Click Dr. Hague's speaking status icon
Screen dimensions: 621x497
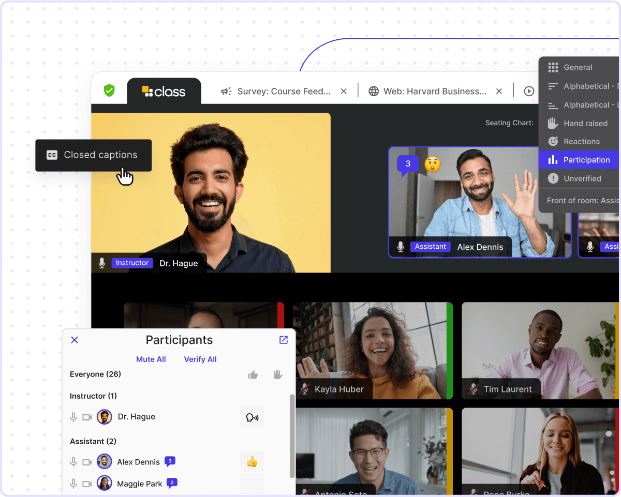tap(252, 417)
